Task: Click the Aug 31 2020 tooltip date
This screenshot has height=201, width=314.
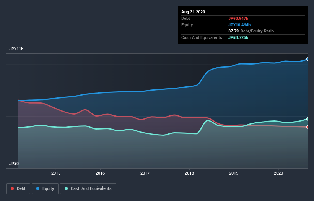Action: point(193,12)
